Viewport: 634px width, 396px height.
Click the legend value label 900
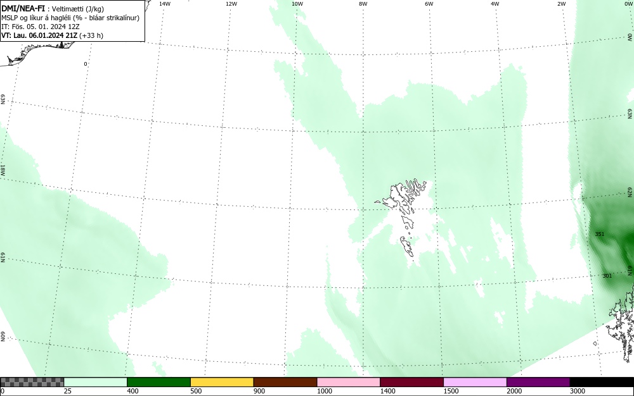[259, 391]
